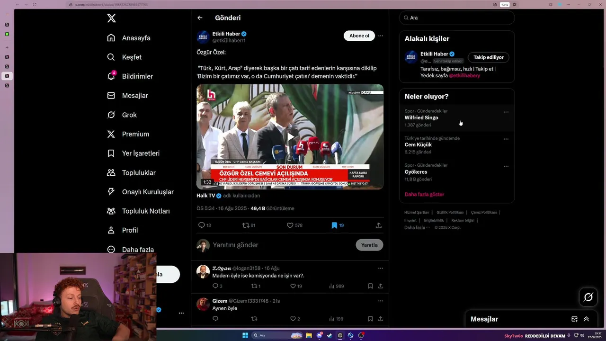Viewport: 606px width, 341px height.
Task: Reply icon with 13 replies on main post
Action: (205, 225)
